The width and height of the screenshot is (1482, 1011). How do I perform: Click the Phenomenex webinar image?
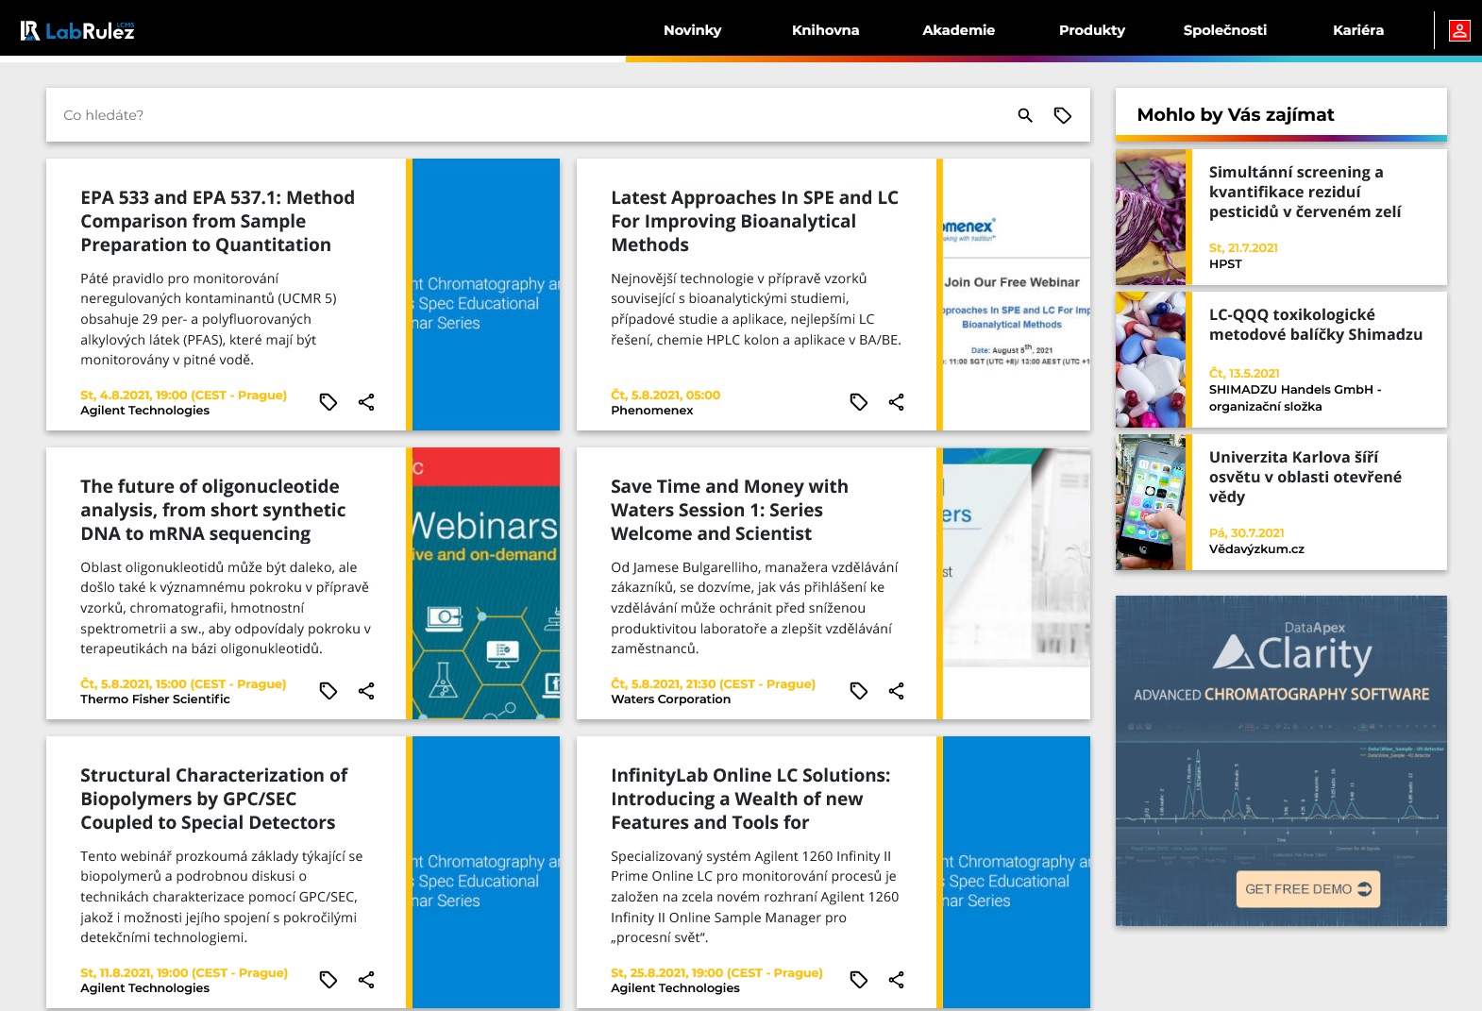tap(1017, 295)
